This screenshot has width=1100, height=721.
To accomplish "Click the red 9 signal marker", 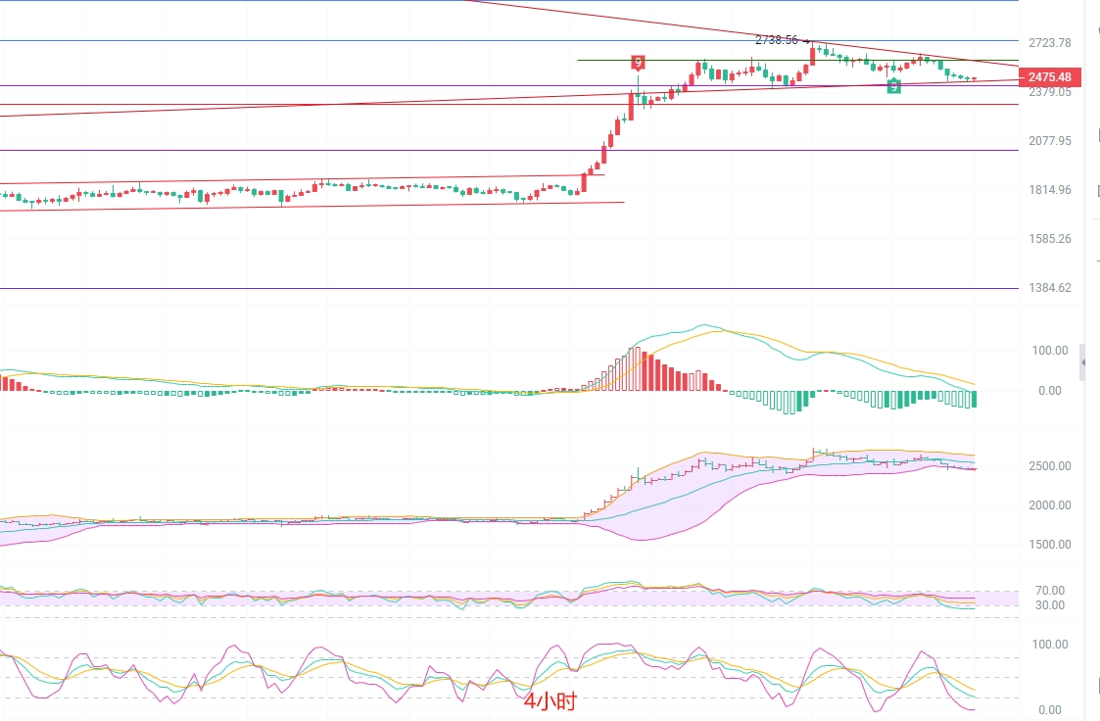I will (638, 63).
